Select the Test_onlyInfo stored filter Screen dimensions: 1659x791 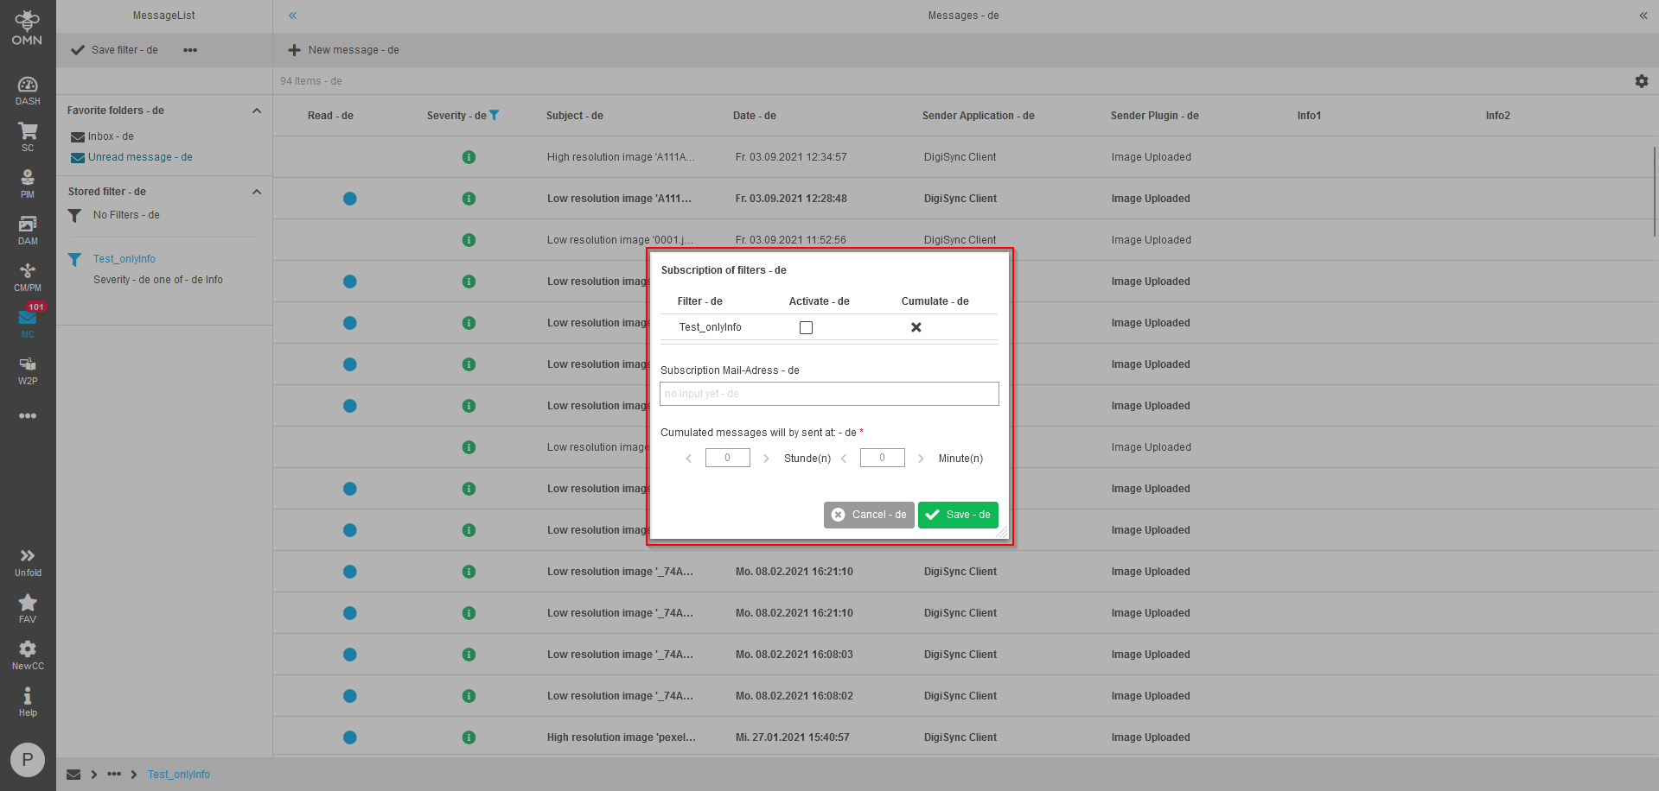[x=124, y=259]
